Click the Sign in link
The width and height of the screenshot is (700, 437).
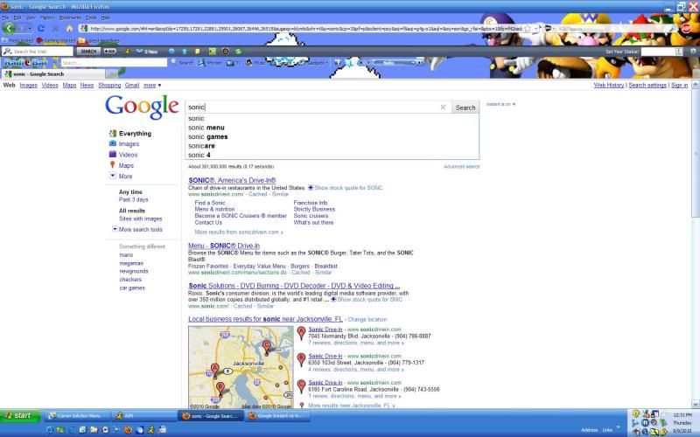point(679,85)
